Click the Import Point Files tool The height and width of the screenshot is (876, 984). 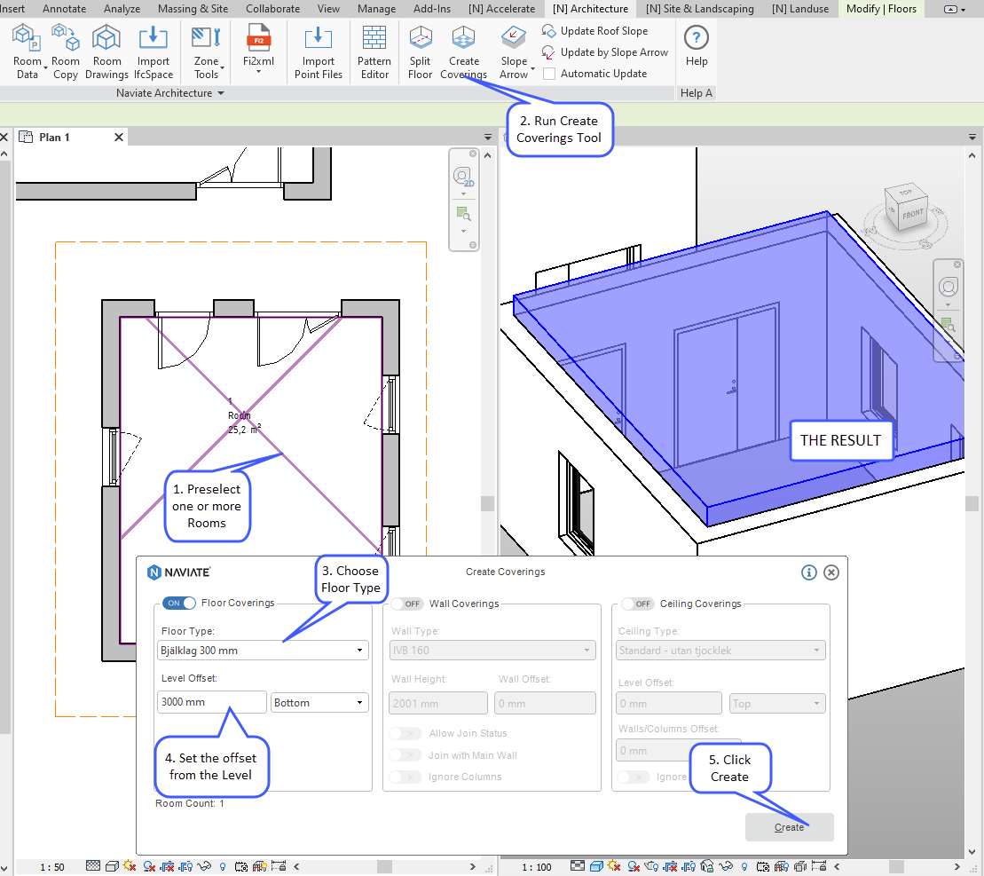click(318, 51)
